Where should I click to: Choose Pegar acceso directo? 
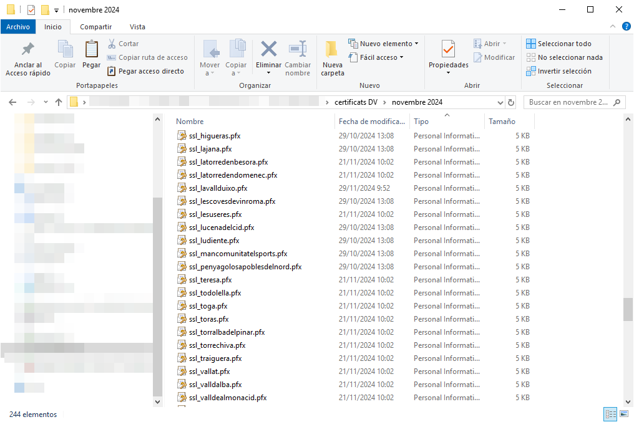click(x=145, y=71)
